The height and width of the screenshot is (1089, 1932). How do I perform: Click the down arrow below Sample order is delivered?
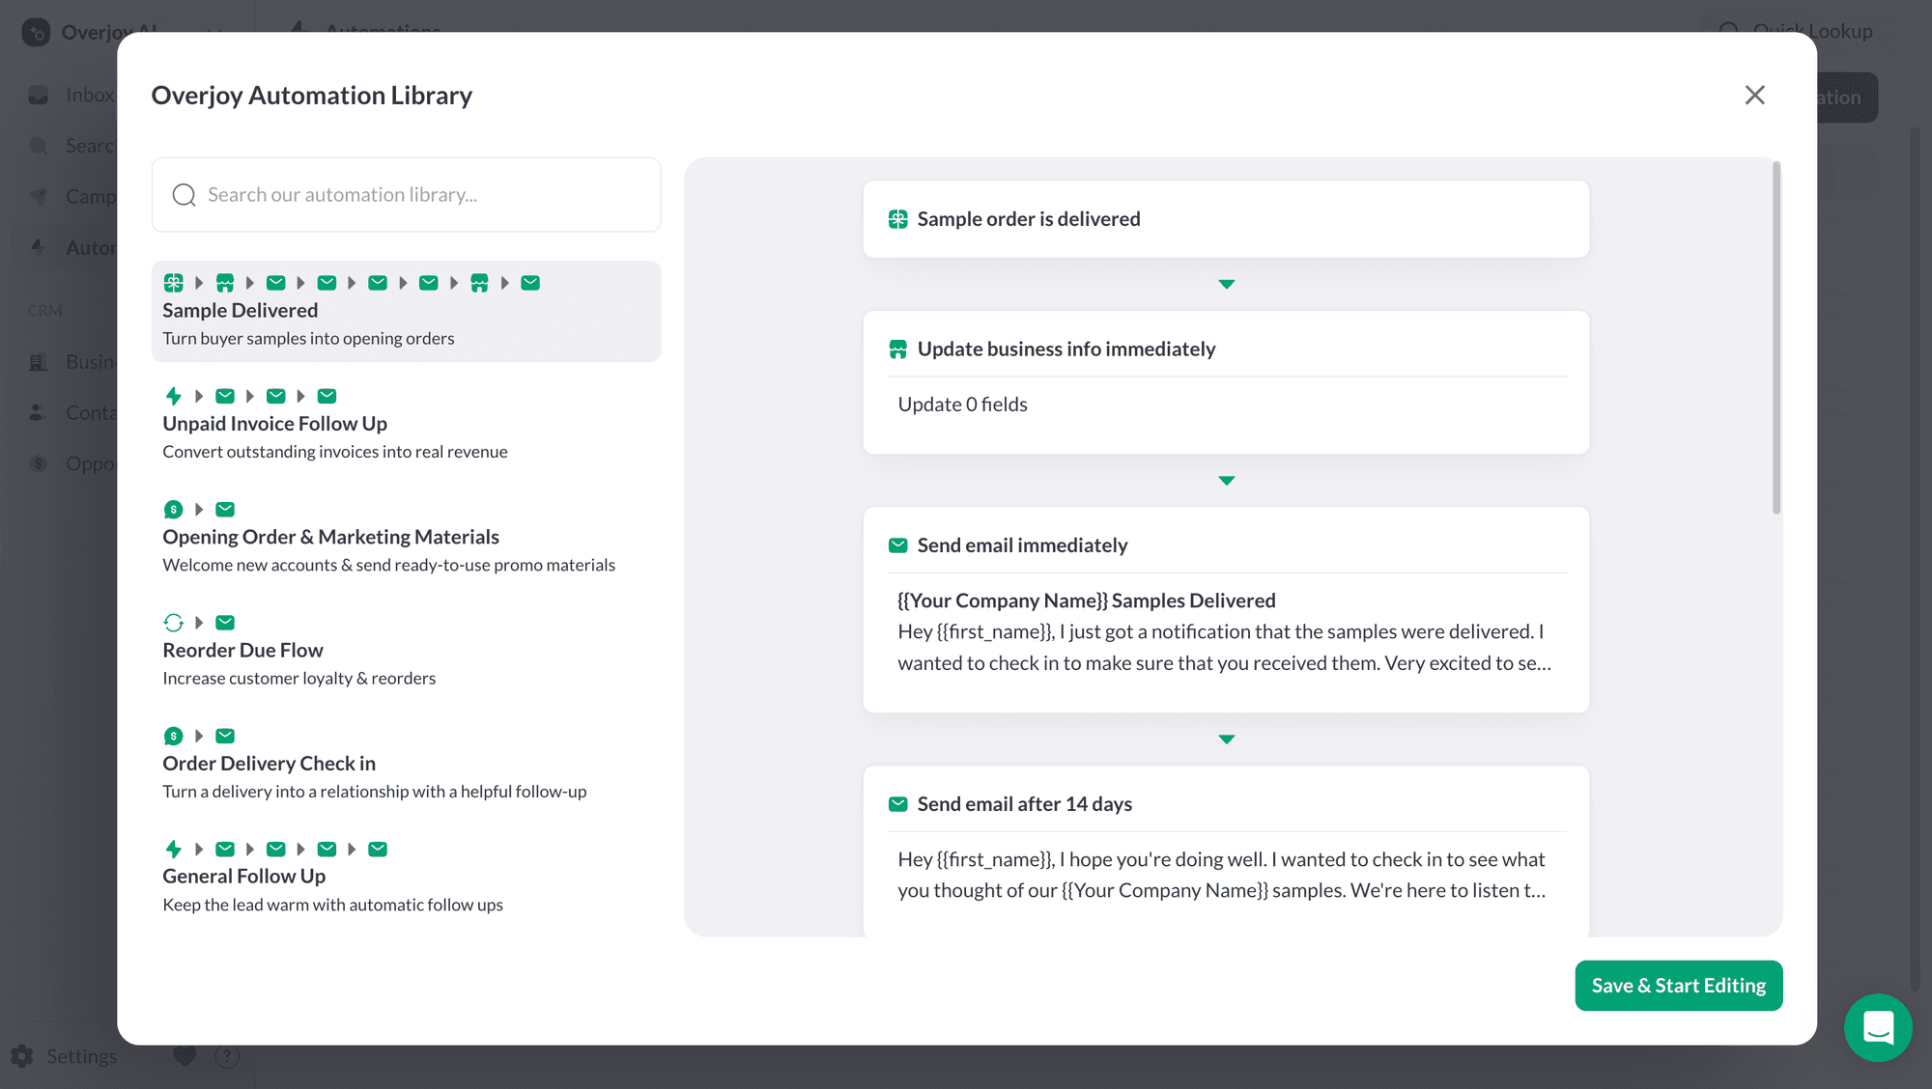pyautogui.click(x=1227, y=284)
